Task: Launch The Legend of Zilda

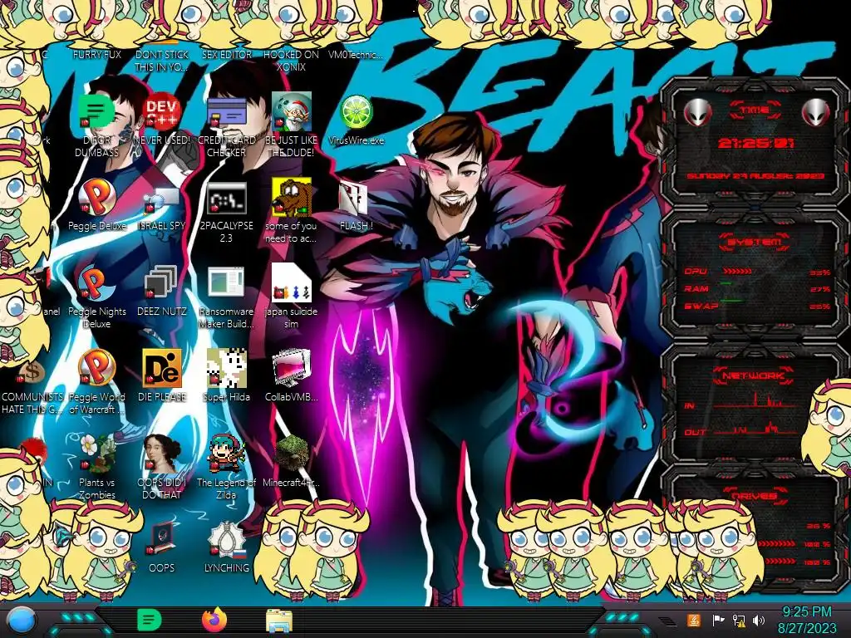Action: pyautogui.click(x=226, y=454)
